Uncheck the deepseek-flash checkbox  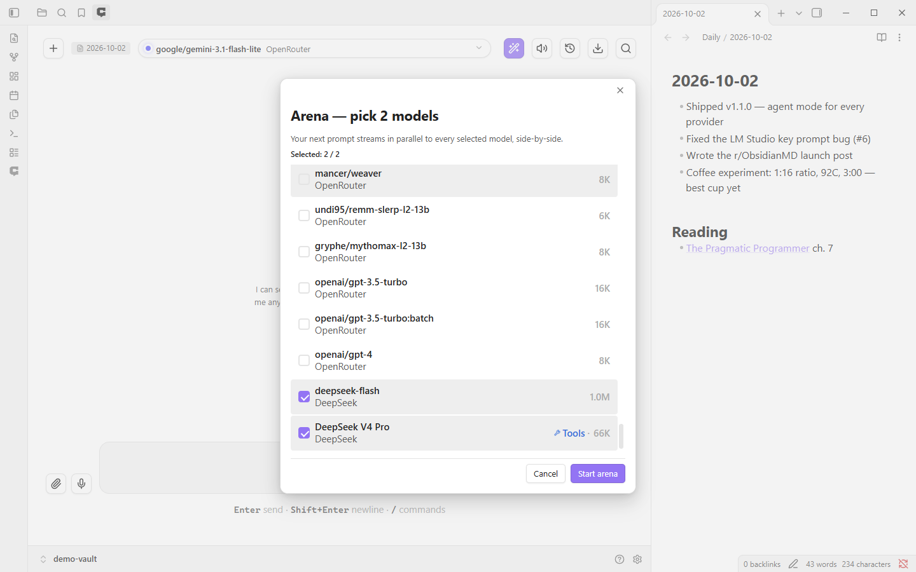click(x=304, y=397)
